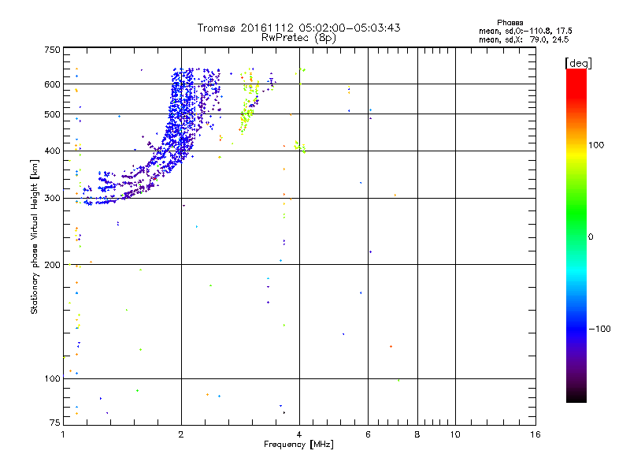Click the yellow-green echo cluster near 3 MHz
This screenshot has width=630, height=473.
point(248,102)
